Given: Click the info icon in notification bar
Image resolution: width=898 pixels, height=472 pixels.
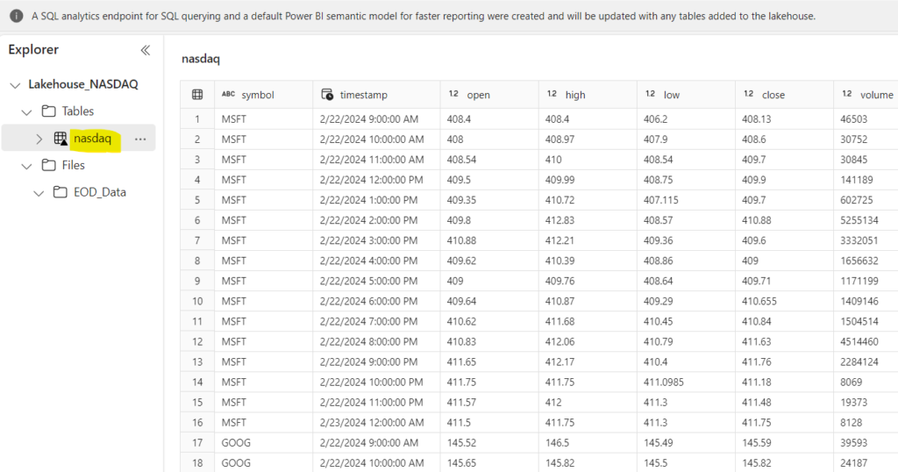Looking at the screenshot, I should coord(17,16).
